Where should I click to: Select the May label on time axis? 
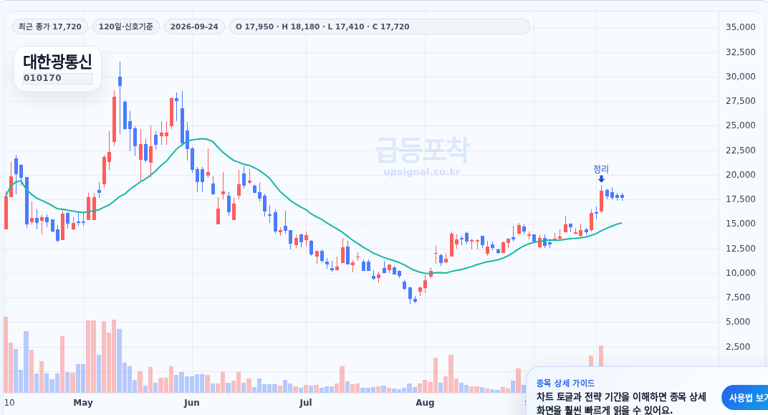[x=83, y=403]
